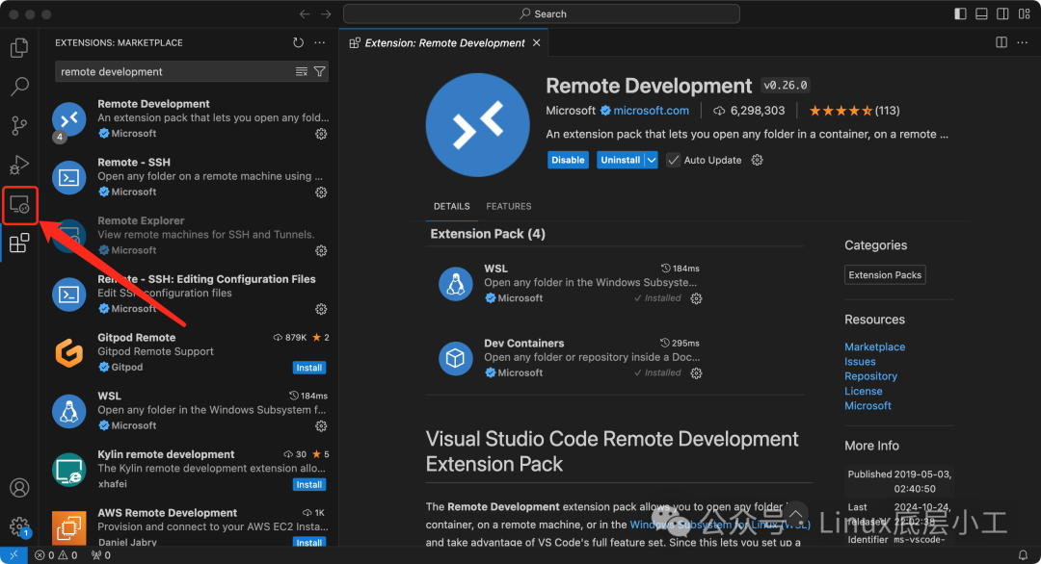This screenshot has height=564, width=1041.
Task: Toggle secondary side bar layout icon
Action: click(1002, 13)
